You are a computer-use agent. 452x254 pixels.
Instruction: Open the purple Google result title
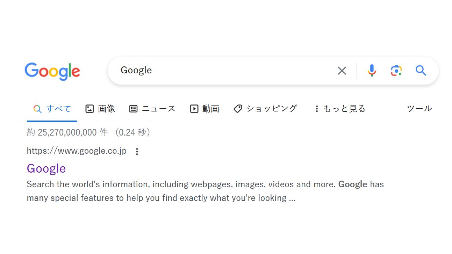pyautogui.click(x=46, y=168)
